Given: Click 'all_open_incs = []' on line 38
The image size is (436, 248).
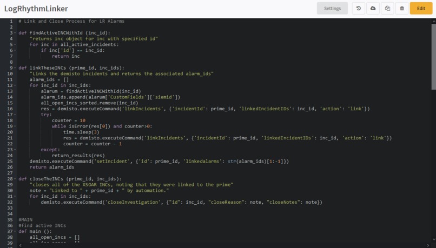Looking at the screenshot, I should click(55, 237).
